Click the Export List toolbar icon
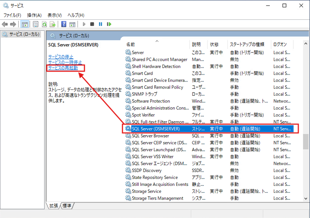Screen dimensions: 310x218 pyautogui.click(x=53, y=24)
